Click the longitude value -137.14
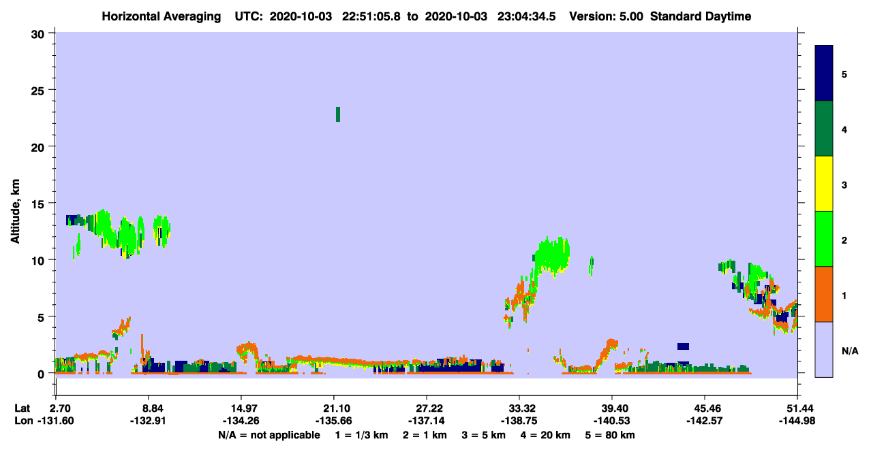The width and height of the screenshot is (886, 454). [426, 421]
